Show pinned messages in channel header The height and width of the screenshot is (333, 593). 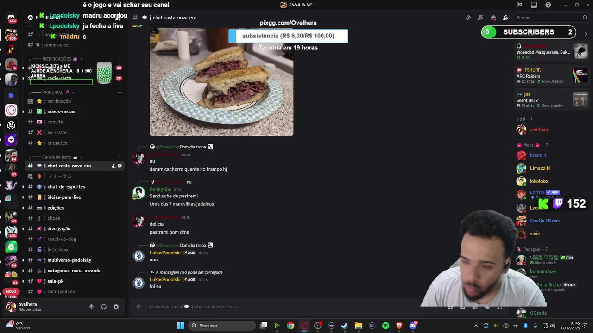click(493, 18)
